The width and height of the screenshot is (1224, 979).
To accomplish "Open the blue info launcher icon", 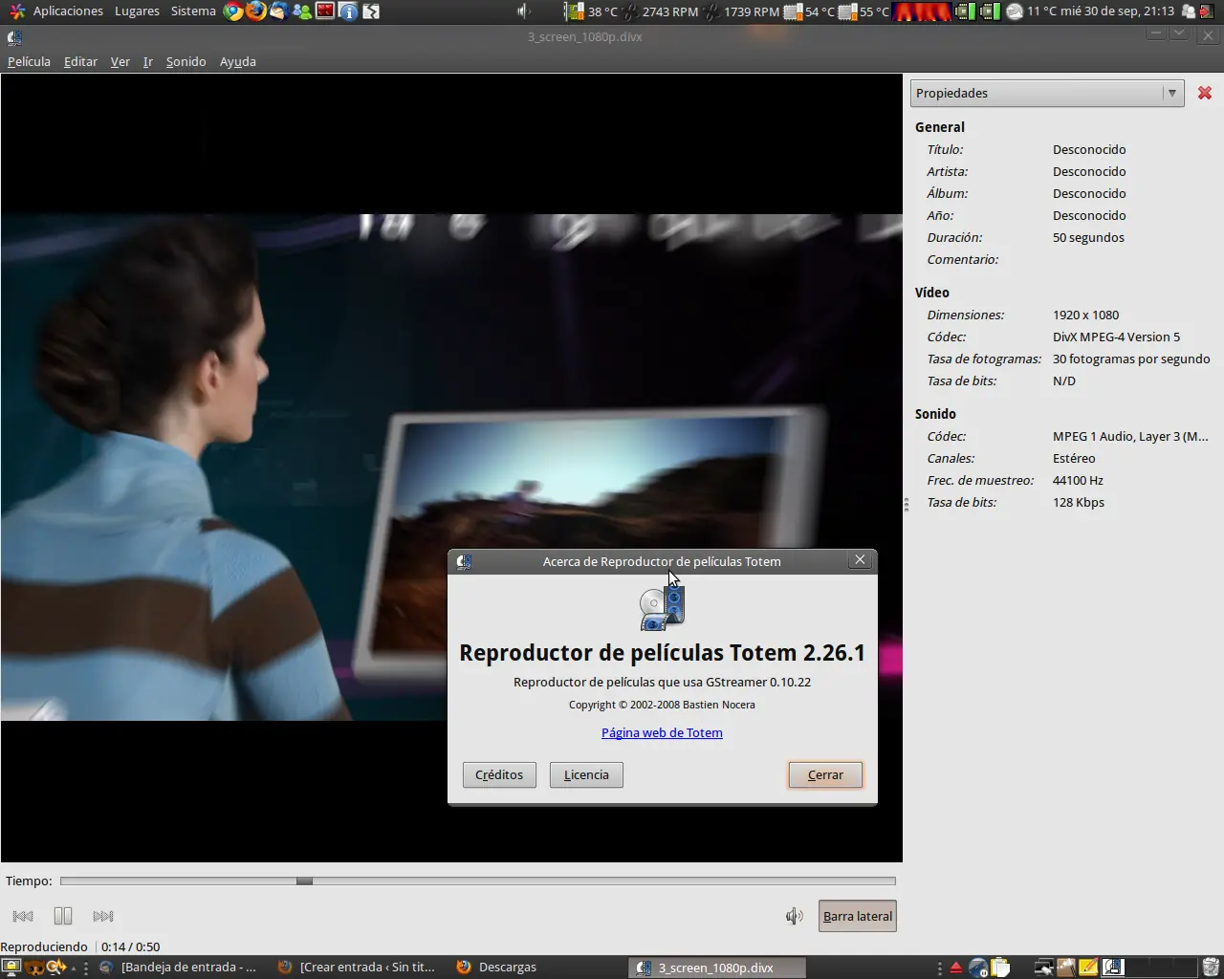I will click(348, 11).
